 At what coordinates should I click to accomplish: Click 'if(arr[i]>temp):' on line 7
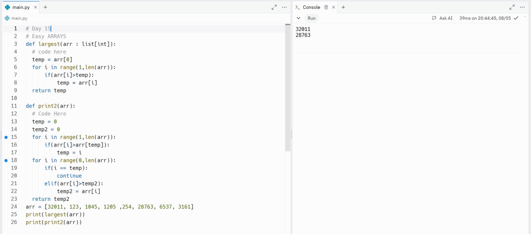point(69,75)
